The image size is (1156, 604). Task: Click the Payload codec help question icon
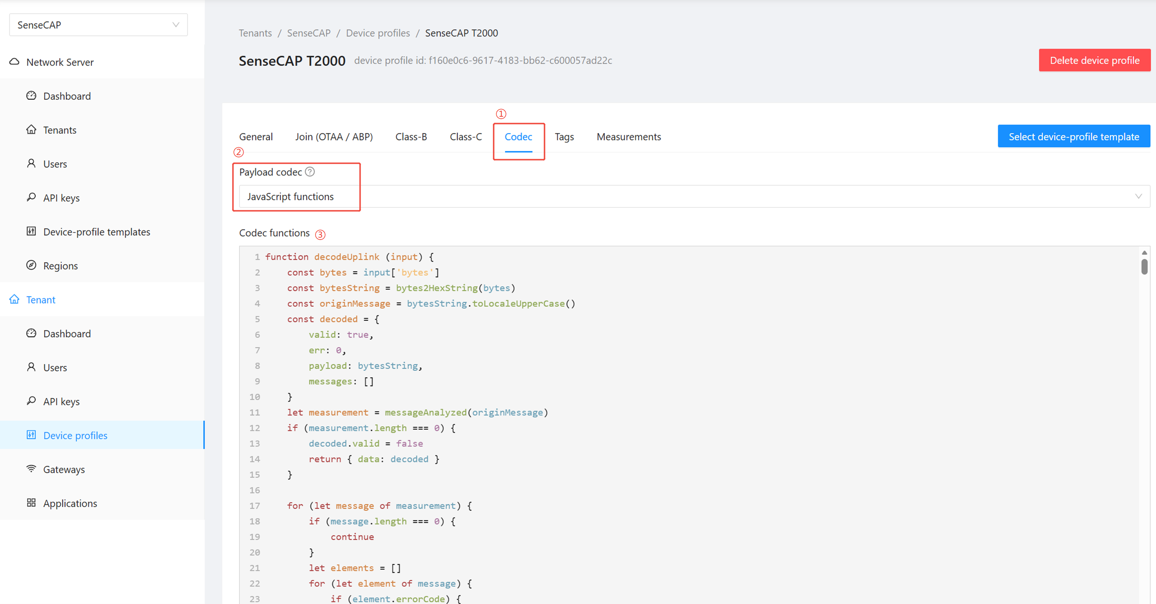click(x=310, y=172)
